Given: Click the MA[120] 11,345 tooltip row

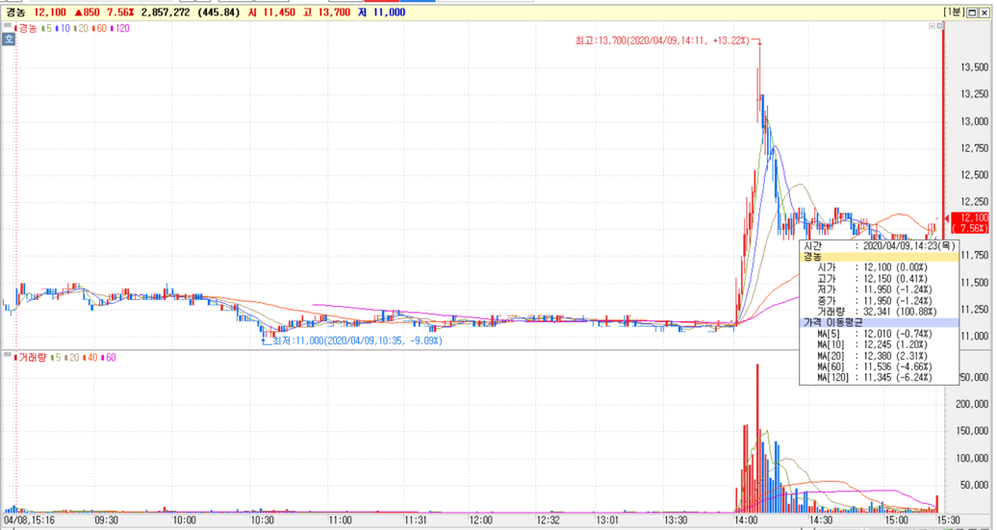Looking at the screenshot, I should 880,377.
